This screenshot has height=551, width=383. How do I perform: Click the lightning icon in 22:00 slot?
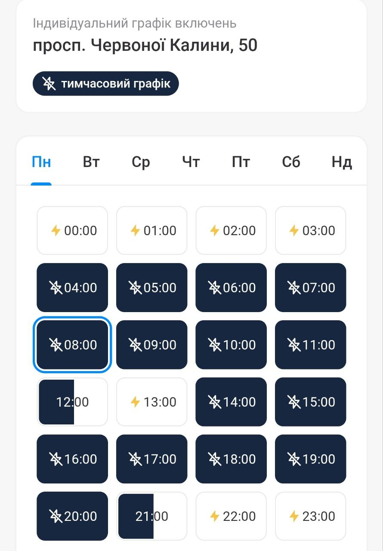pos(215,516)
